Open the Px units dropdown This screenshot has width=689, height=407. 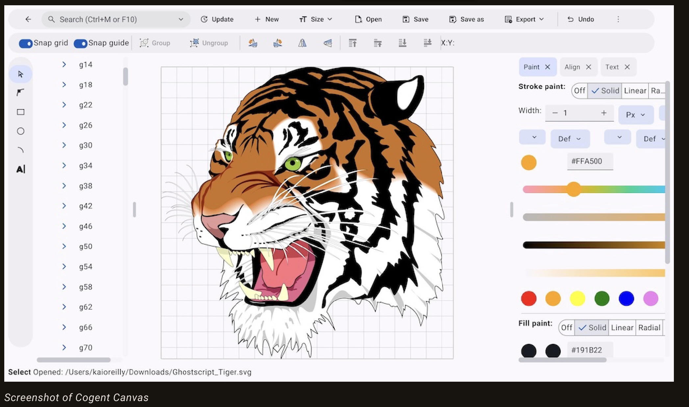tap(636, 115)
